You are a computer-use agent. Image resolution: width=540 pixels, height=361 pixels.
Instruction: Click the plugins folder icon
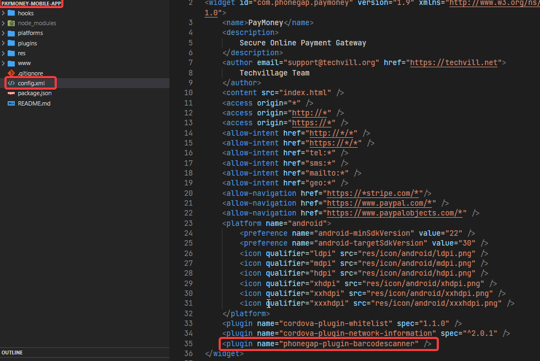tap(11, 43)
